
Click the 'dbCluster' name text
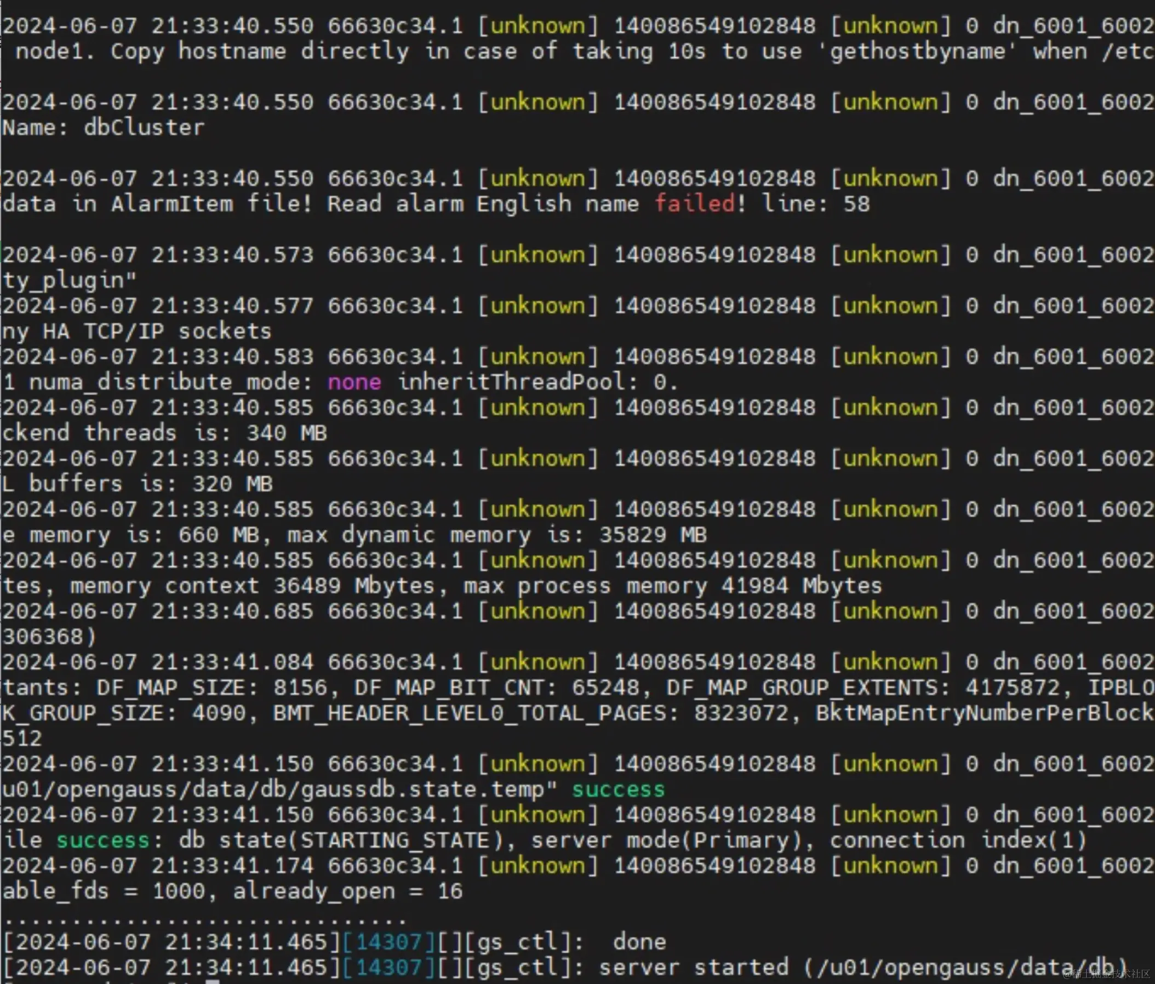[144, 128]
